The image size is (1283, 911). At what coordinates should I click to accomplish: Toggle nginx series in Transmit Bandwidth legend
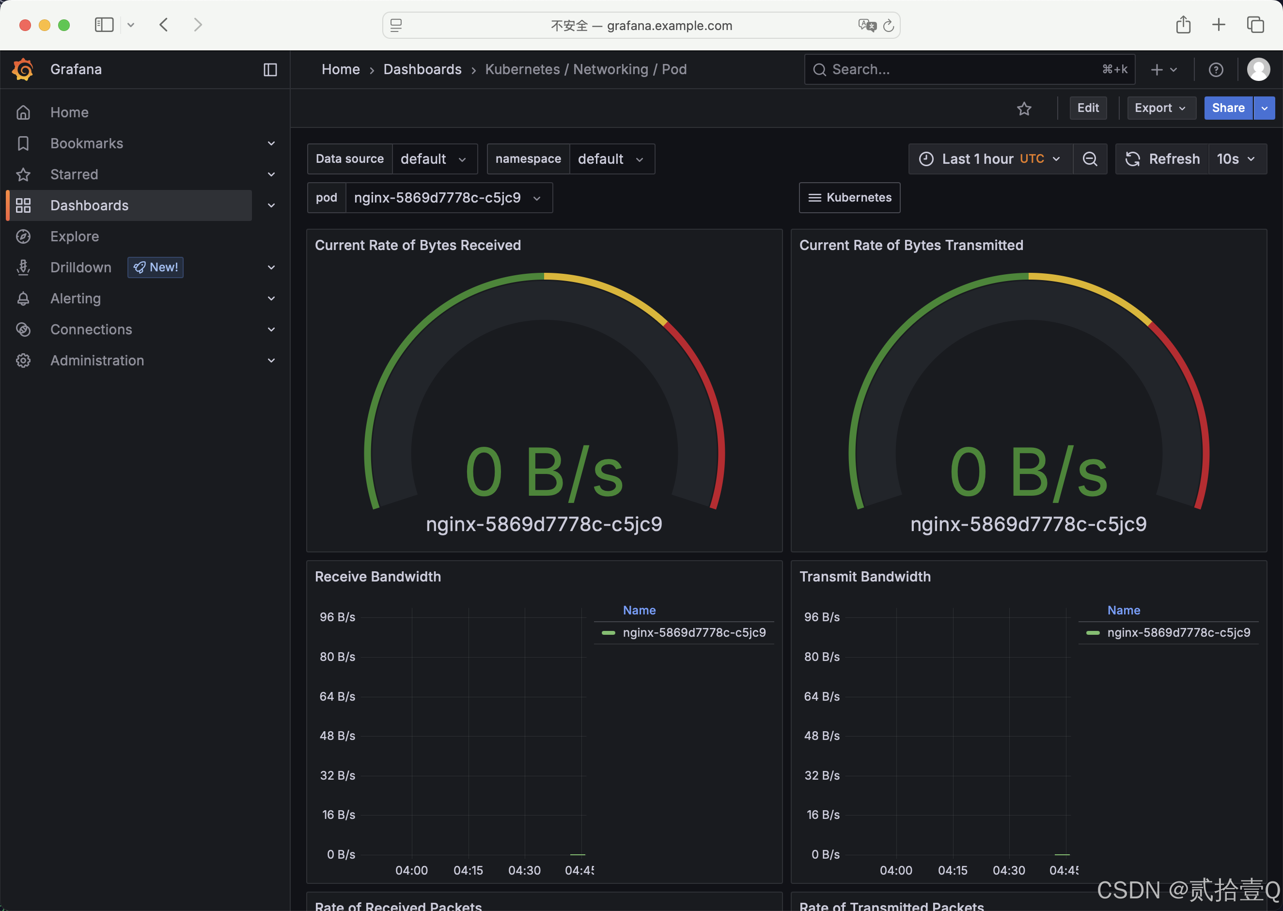pos(1178,632)
